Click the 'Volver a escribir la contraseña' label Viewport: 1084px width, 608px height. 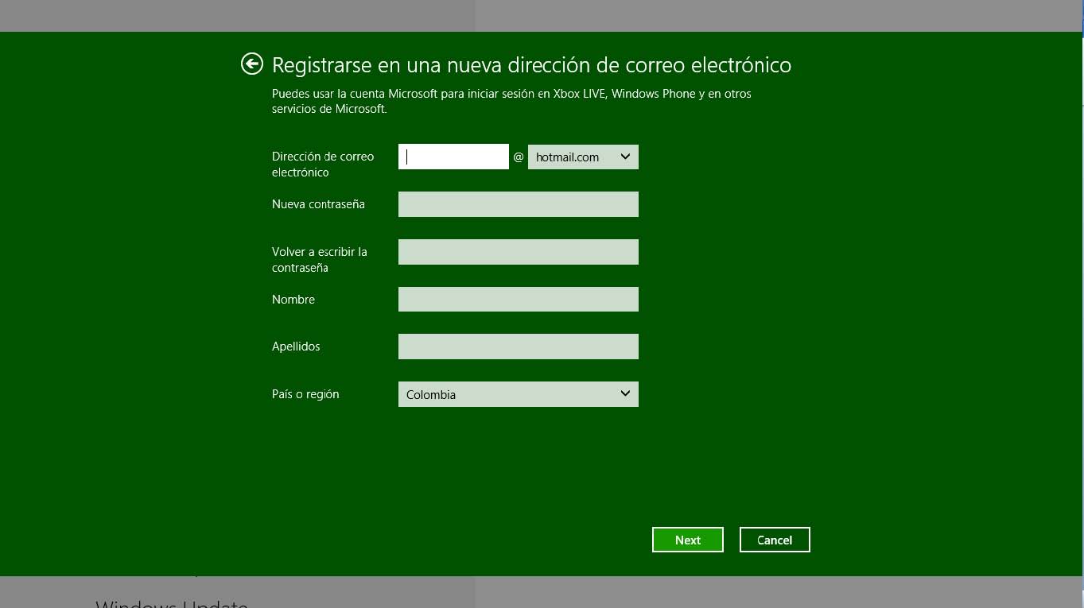point(319,259)
